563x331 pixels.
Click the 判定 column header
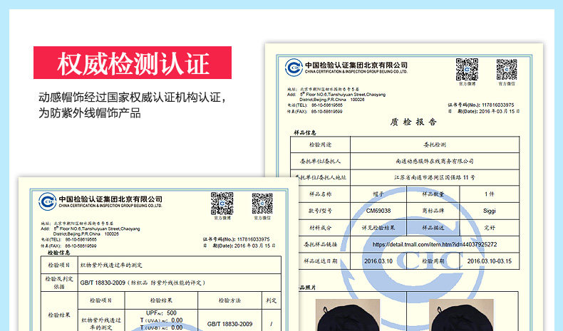point(271,300)
